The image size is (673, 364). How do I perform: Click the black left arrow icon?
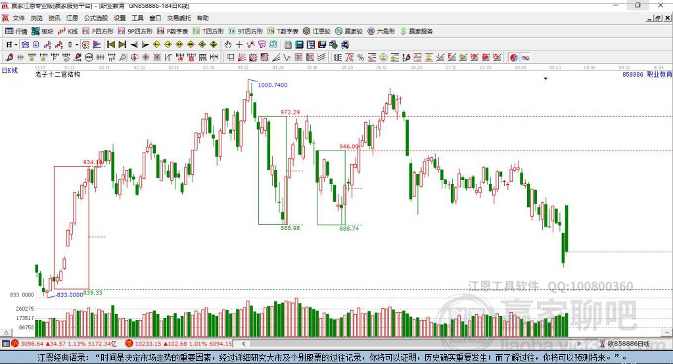(134, 44)
